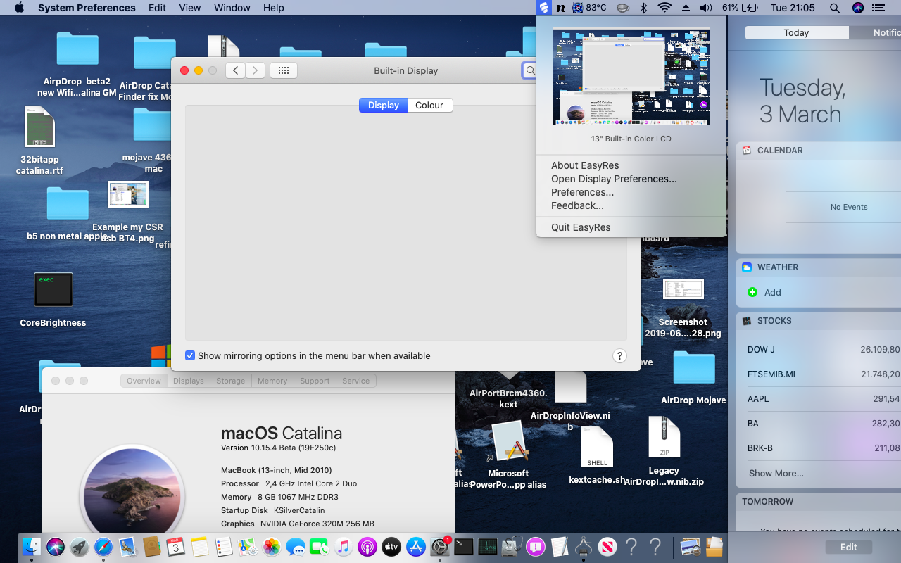Open Messages from the Dock
The height and width of the screenshot is (563, 901).
pyautogui.click(x=295, y=546)
